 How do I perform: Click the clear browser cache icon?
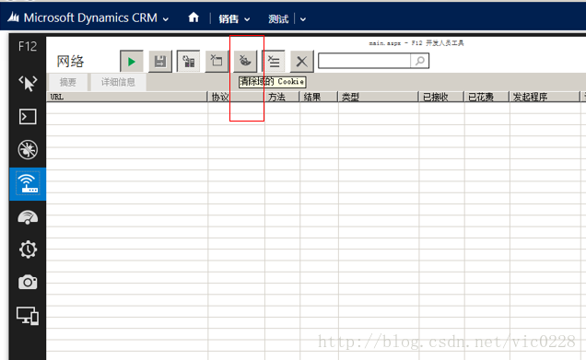tap(217, 62)
